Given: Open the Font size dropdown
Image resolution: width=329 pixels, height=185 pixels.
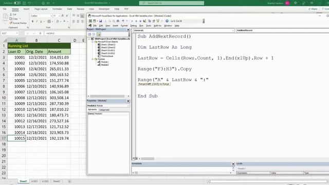Looking at the screenshot, I should [59, 16].
